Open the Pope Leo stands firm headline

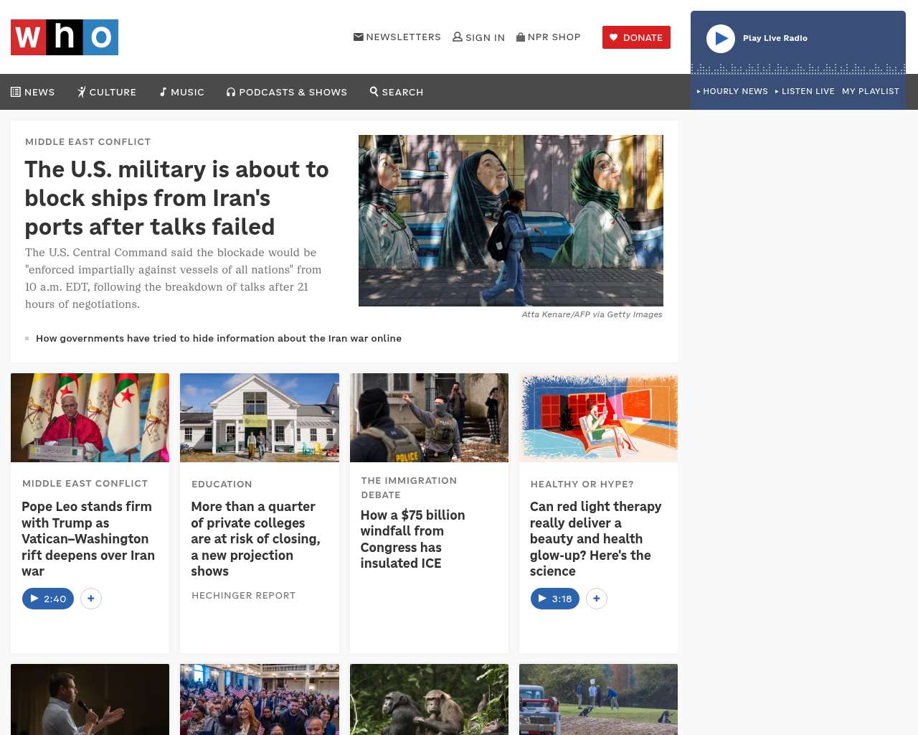[x=88, y=539]
